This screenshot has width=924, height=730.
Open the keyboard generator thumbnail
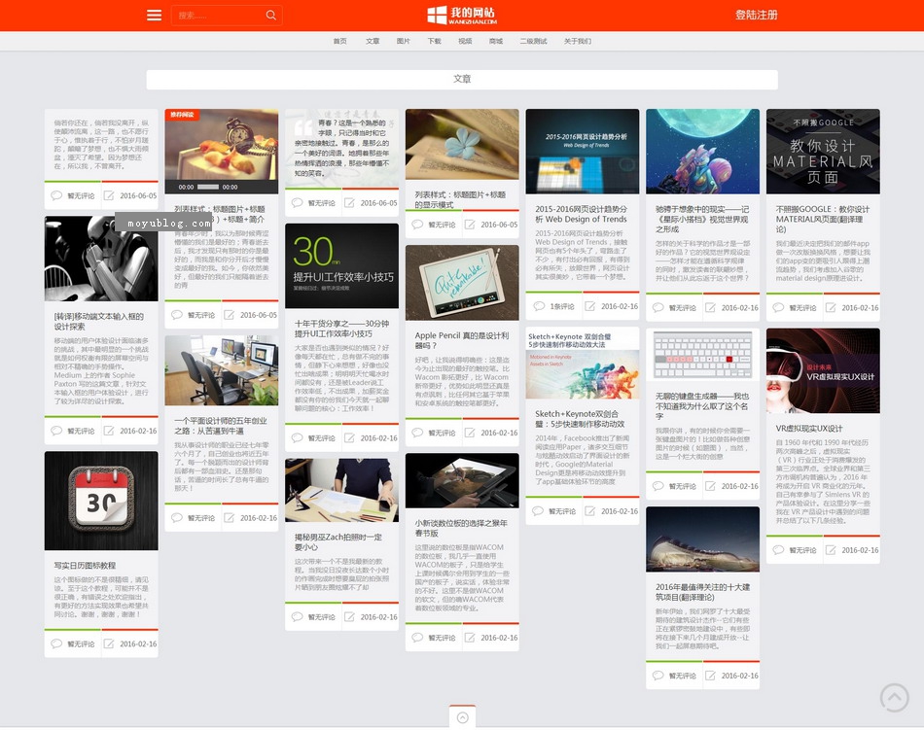(x=702, y=355)
